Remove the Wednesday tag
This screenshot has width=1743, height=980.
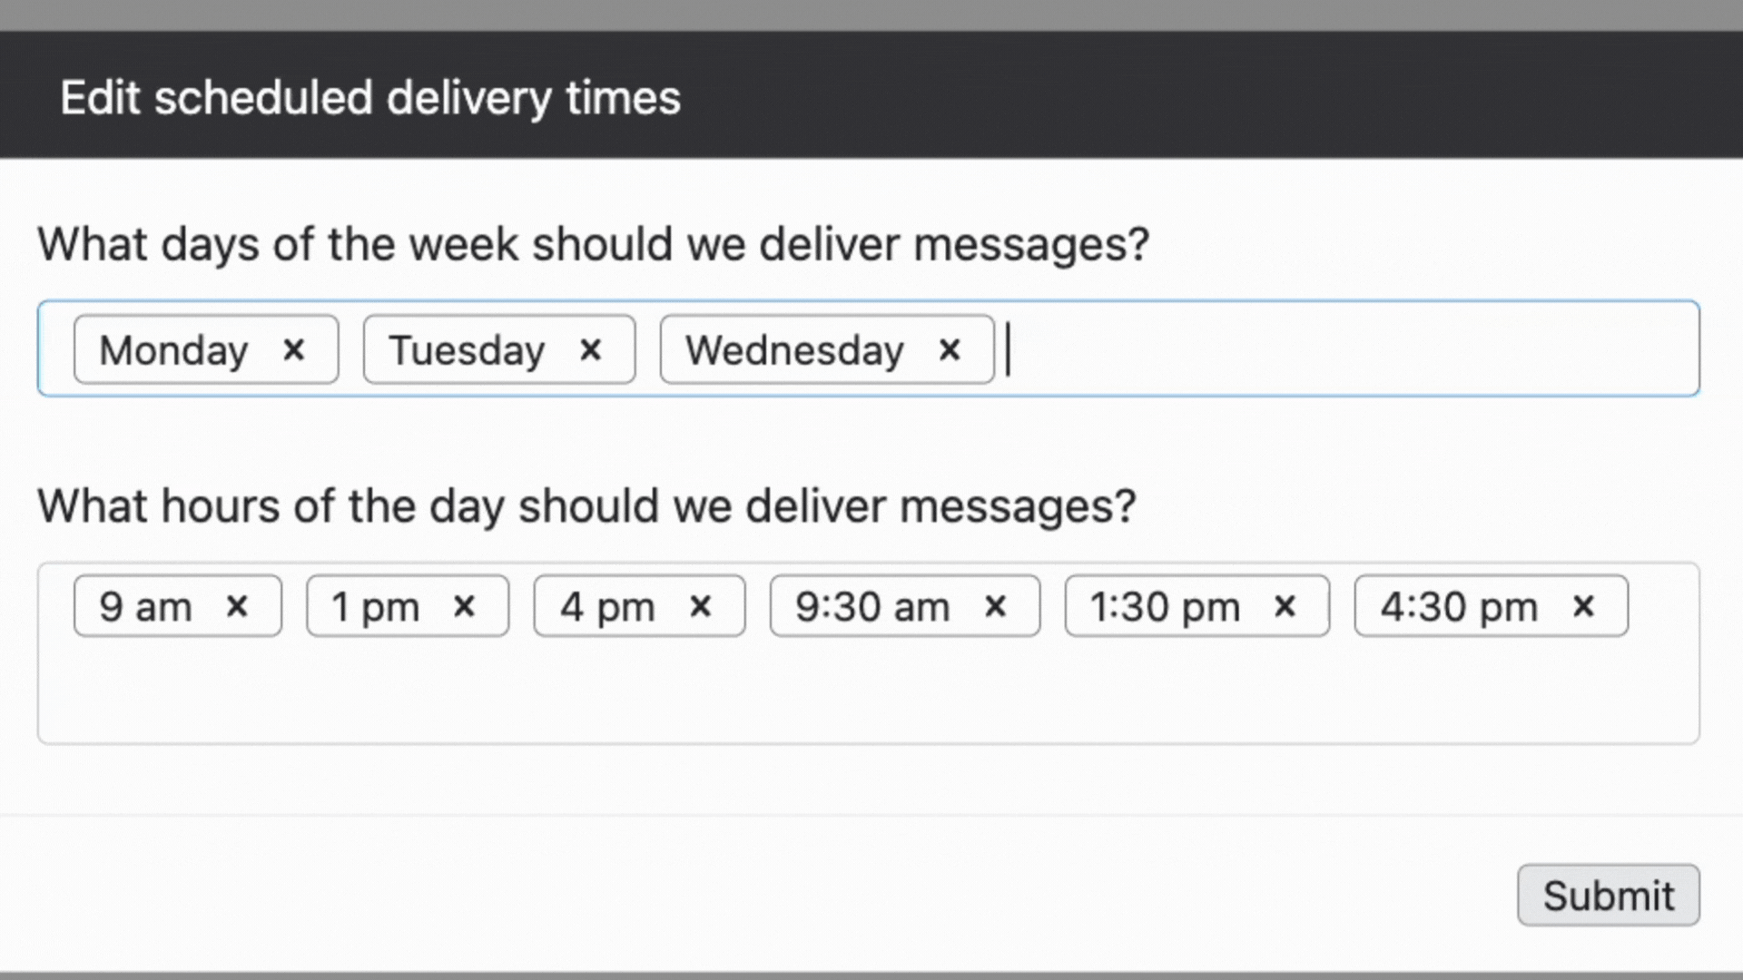pyautogui.click(x=950, y=349)
